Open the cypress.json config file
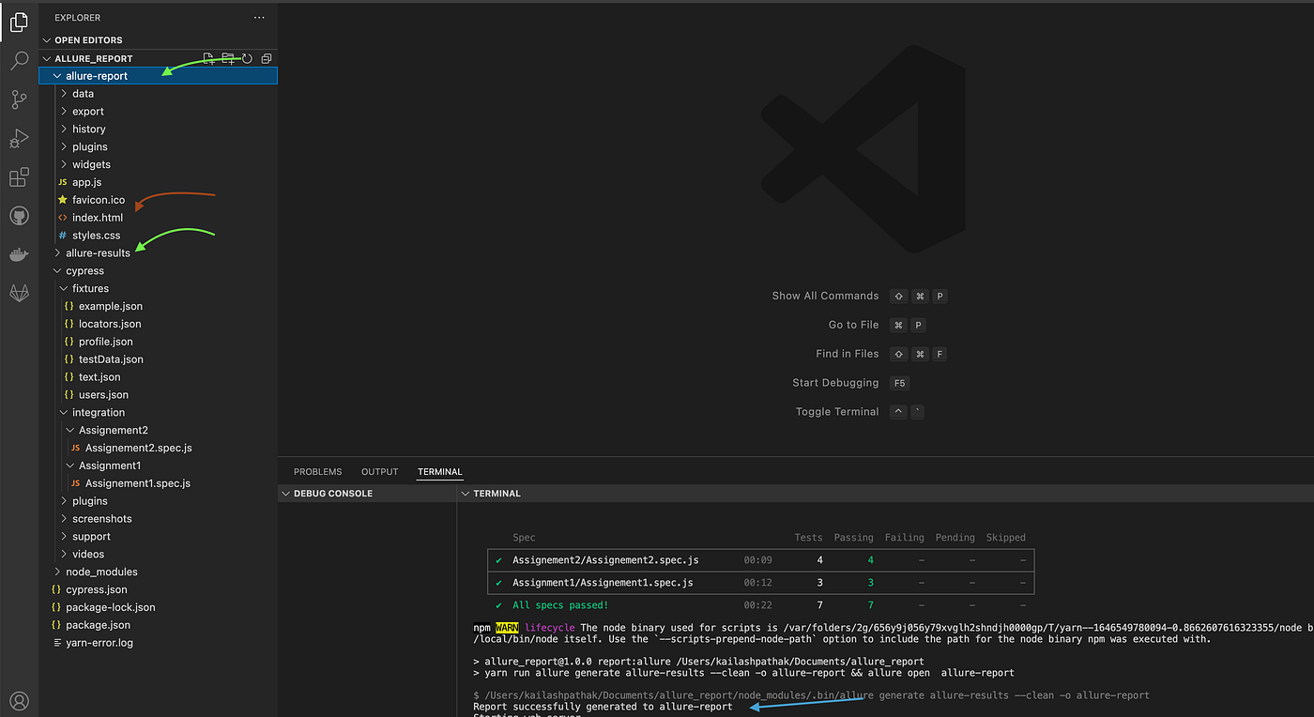1314x717 pixels. pyautogui.click(x=158, y=589)
